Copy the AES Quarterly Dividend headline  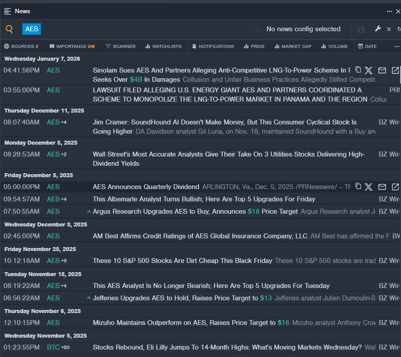point(358,186)
